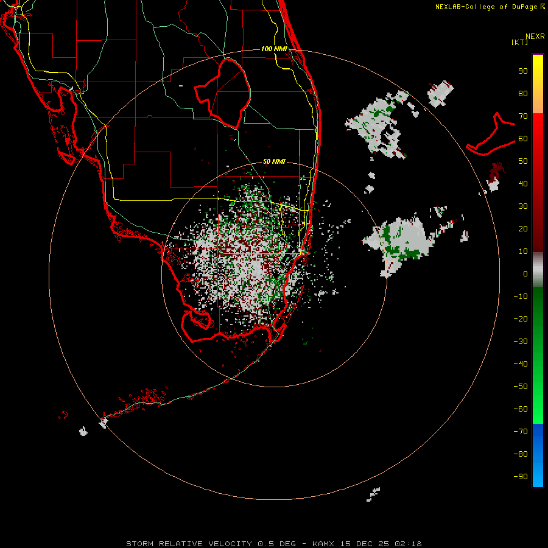Screen dimensions: 548x548
Task: Click the 20 value on the velocity scale
Action: click(523, 229)
